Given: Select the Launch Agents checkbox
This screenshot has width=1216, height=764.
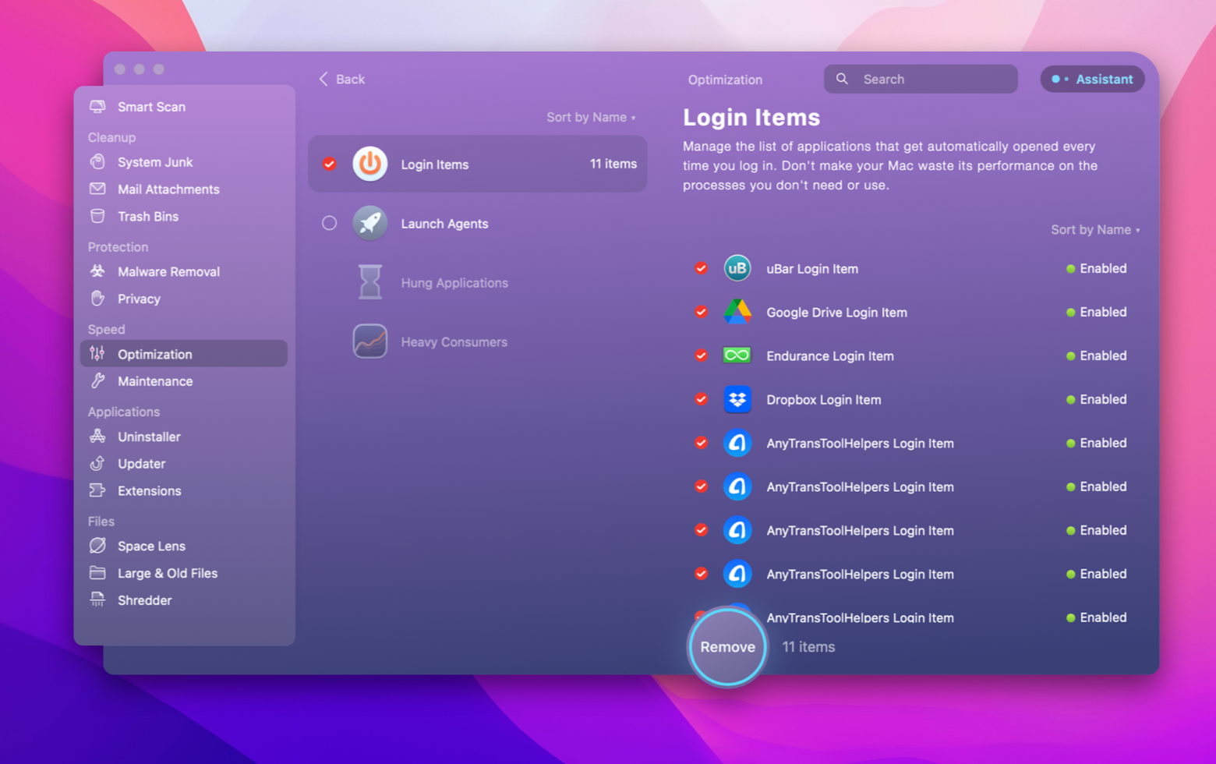Looking at the screenshot, I should [330, 223].
